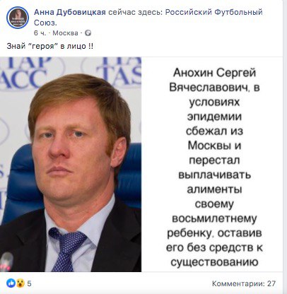The height and width of the screenshot is (294, 287).
Task: Open Анна Дубовицкая's round profile avatar
Action: click(18, 18)
